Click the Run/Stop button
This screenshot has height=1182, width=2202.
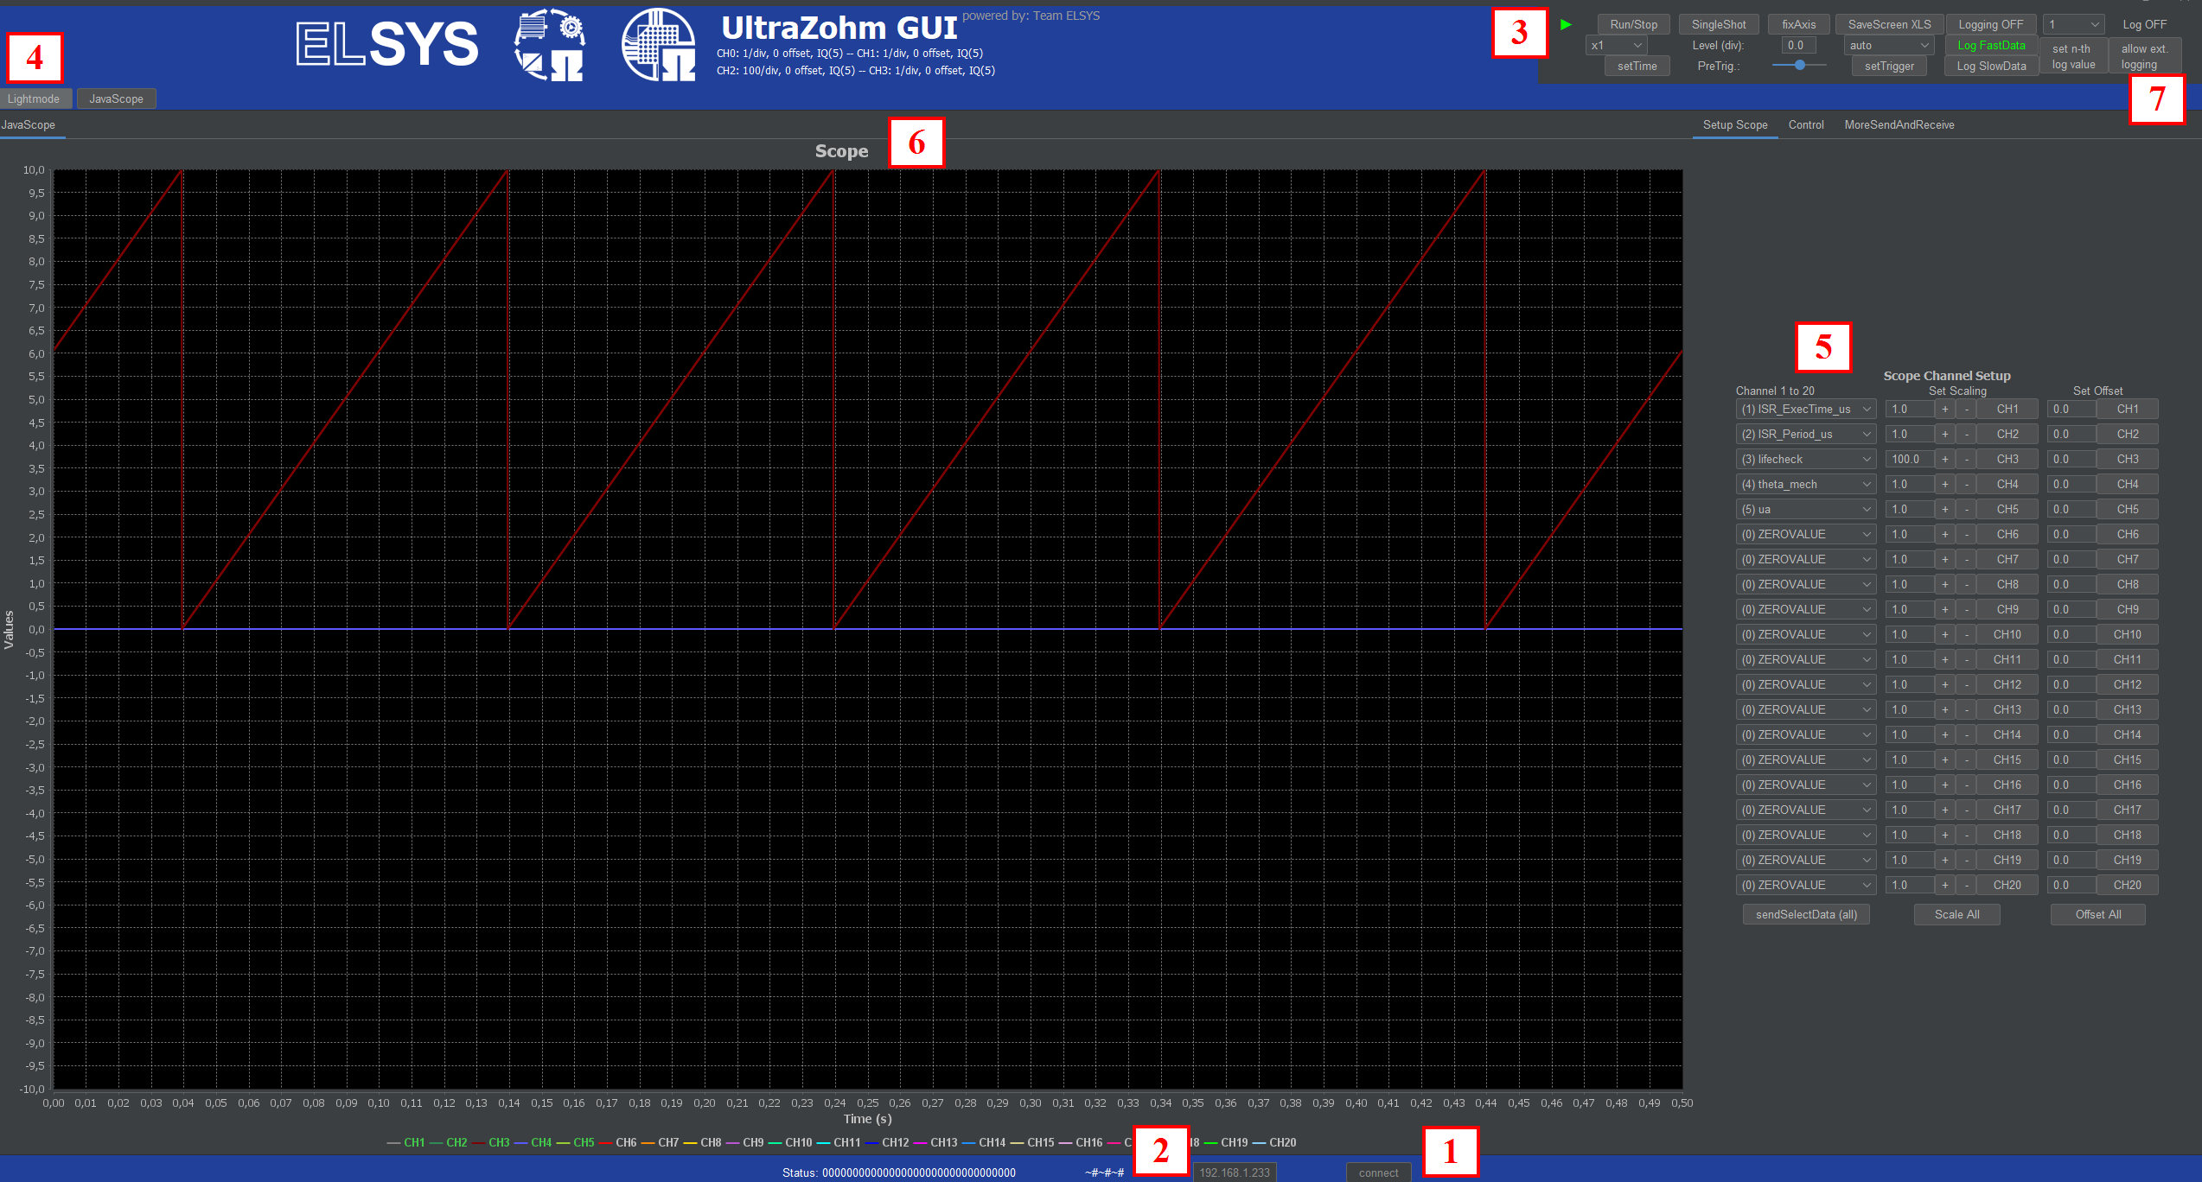click(1632, 23)
